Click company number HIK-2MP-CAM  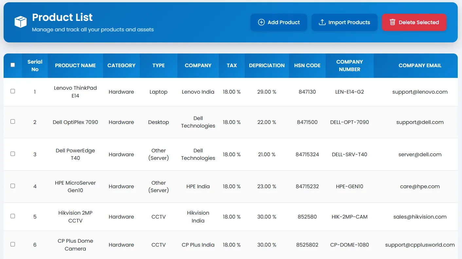point(349,217)
